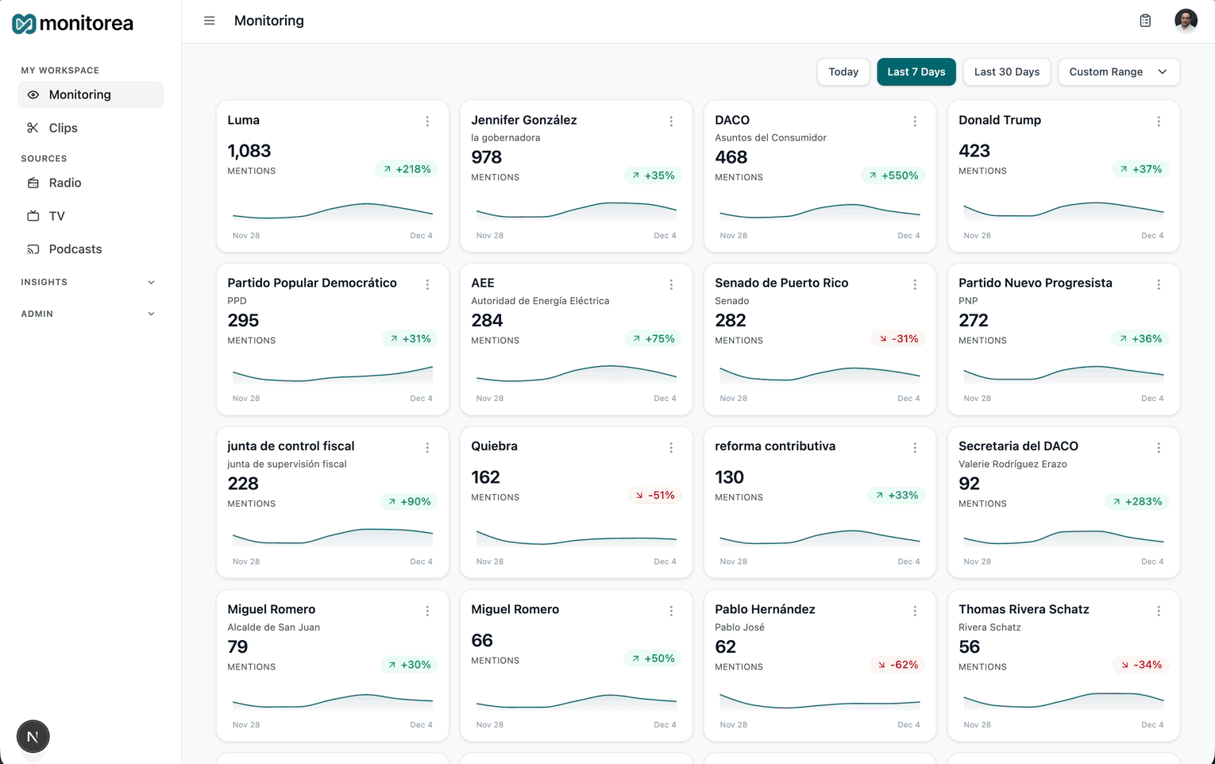Switch to the Today time filter
This screenshot has height=764, width=1215.
pos(843,71)
